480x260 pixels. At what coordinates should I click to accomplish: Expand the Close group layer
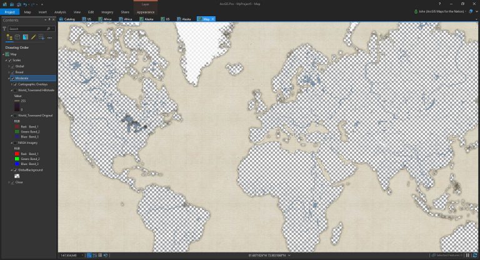tap(9, 182)
